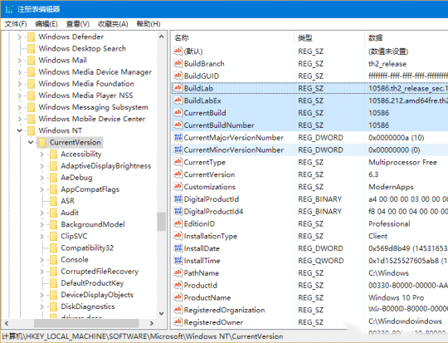
Task: Click the tree pane scroll down arrow
Action: [x=161, y=314]
